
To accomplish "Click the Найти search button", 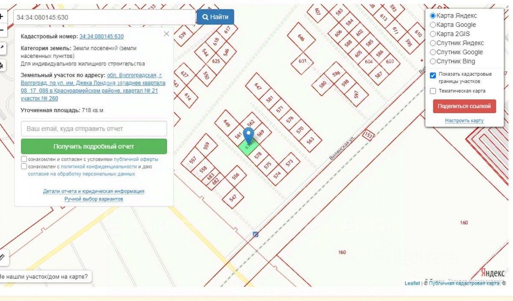I will [215, 17].
